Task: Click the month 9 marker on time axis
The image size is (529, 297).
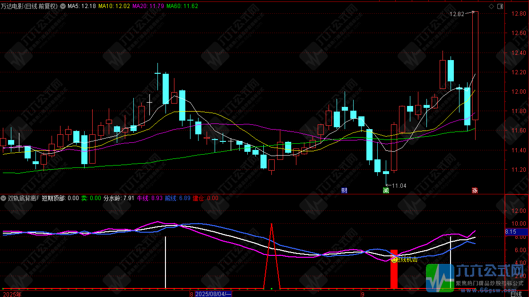Action: [363, 294]
